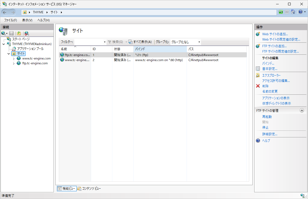Viewport: 308px width, 199px height.
Task: Open the 検索 dropdown arrow
Action: pos(126,42)
